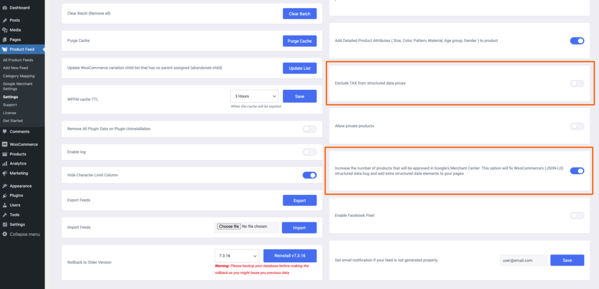Click the Reinstall v7.3.16 button
Viewport: 599px width, 289px height.
[290, 256]
